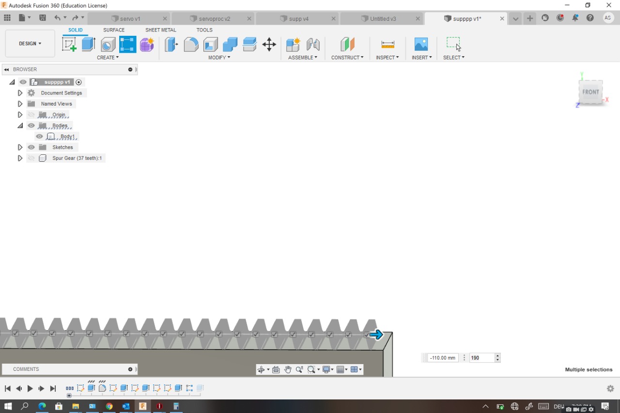Switch to the servo v1 document tab
The image size is (620, 413).
point(130,18)
